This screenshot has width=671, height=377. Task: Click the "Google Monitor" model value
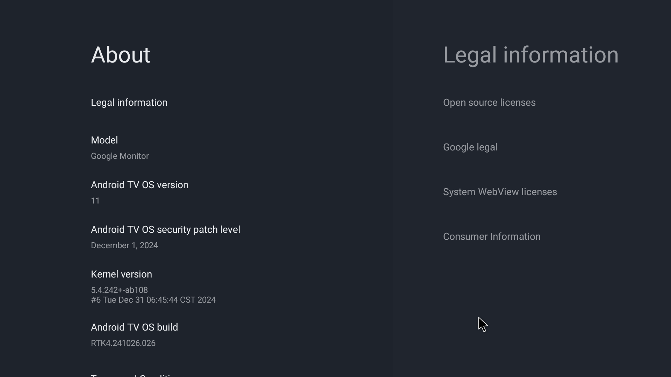coord(120,156)
